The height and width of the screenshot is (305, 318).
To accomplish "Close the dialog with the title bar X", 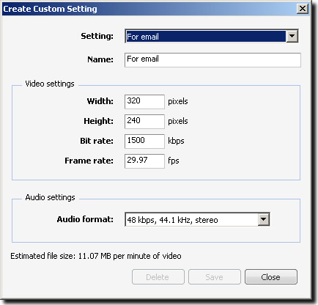I will pos(302,9).
